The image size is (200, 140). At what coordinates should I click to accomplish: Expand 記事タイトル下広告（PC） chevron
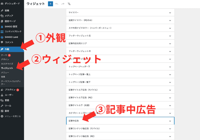click(170, 98)
